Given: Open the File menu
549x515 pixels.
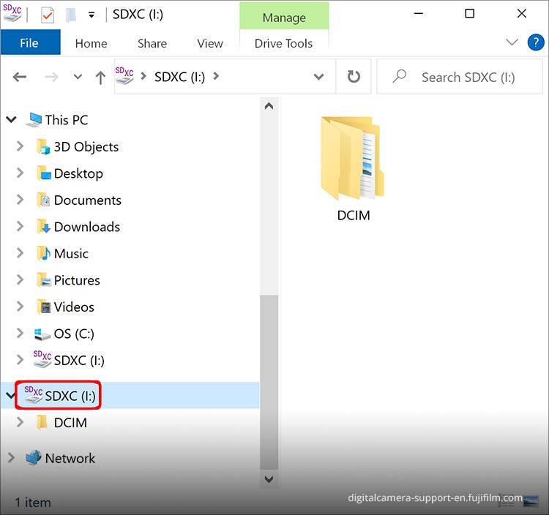Looking at the screenshot, I should (30, 42).
